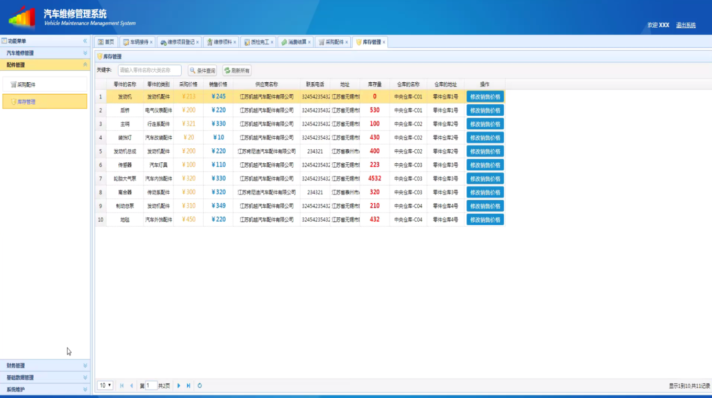The width and height of the screenshot is (712, 398).
Task: Click the 零件的类别 column header
Action: (x=159, y=84)
